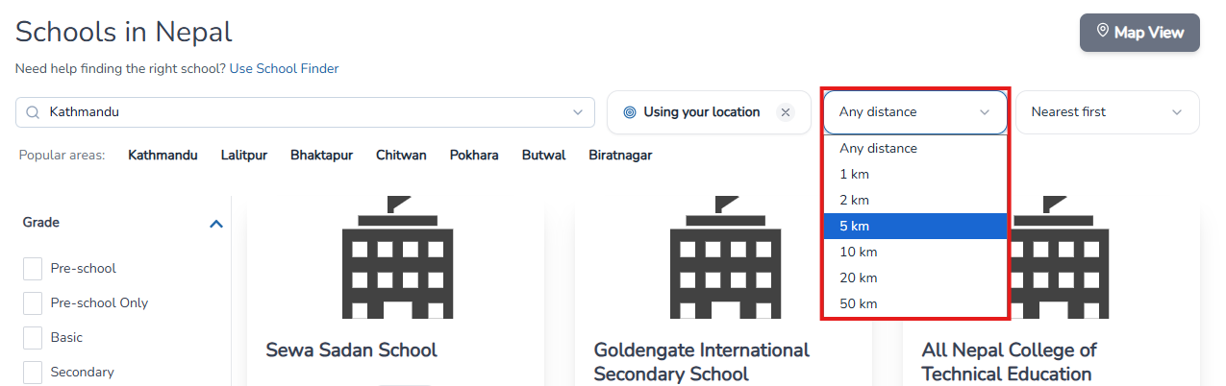Expand the Kathmandu location dropdown arrow
Screen dimensions: 1226x386
tap(578, 112)
